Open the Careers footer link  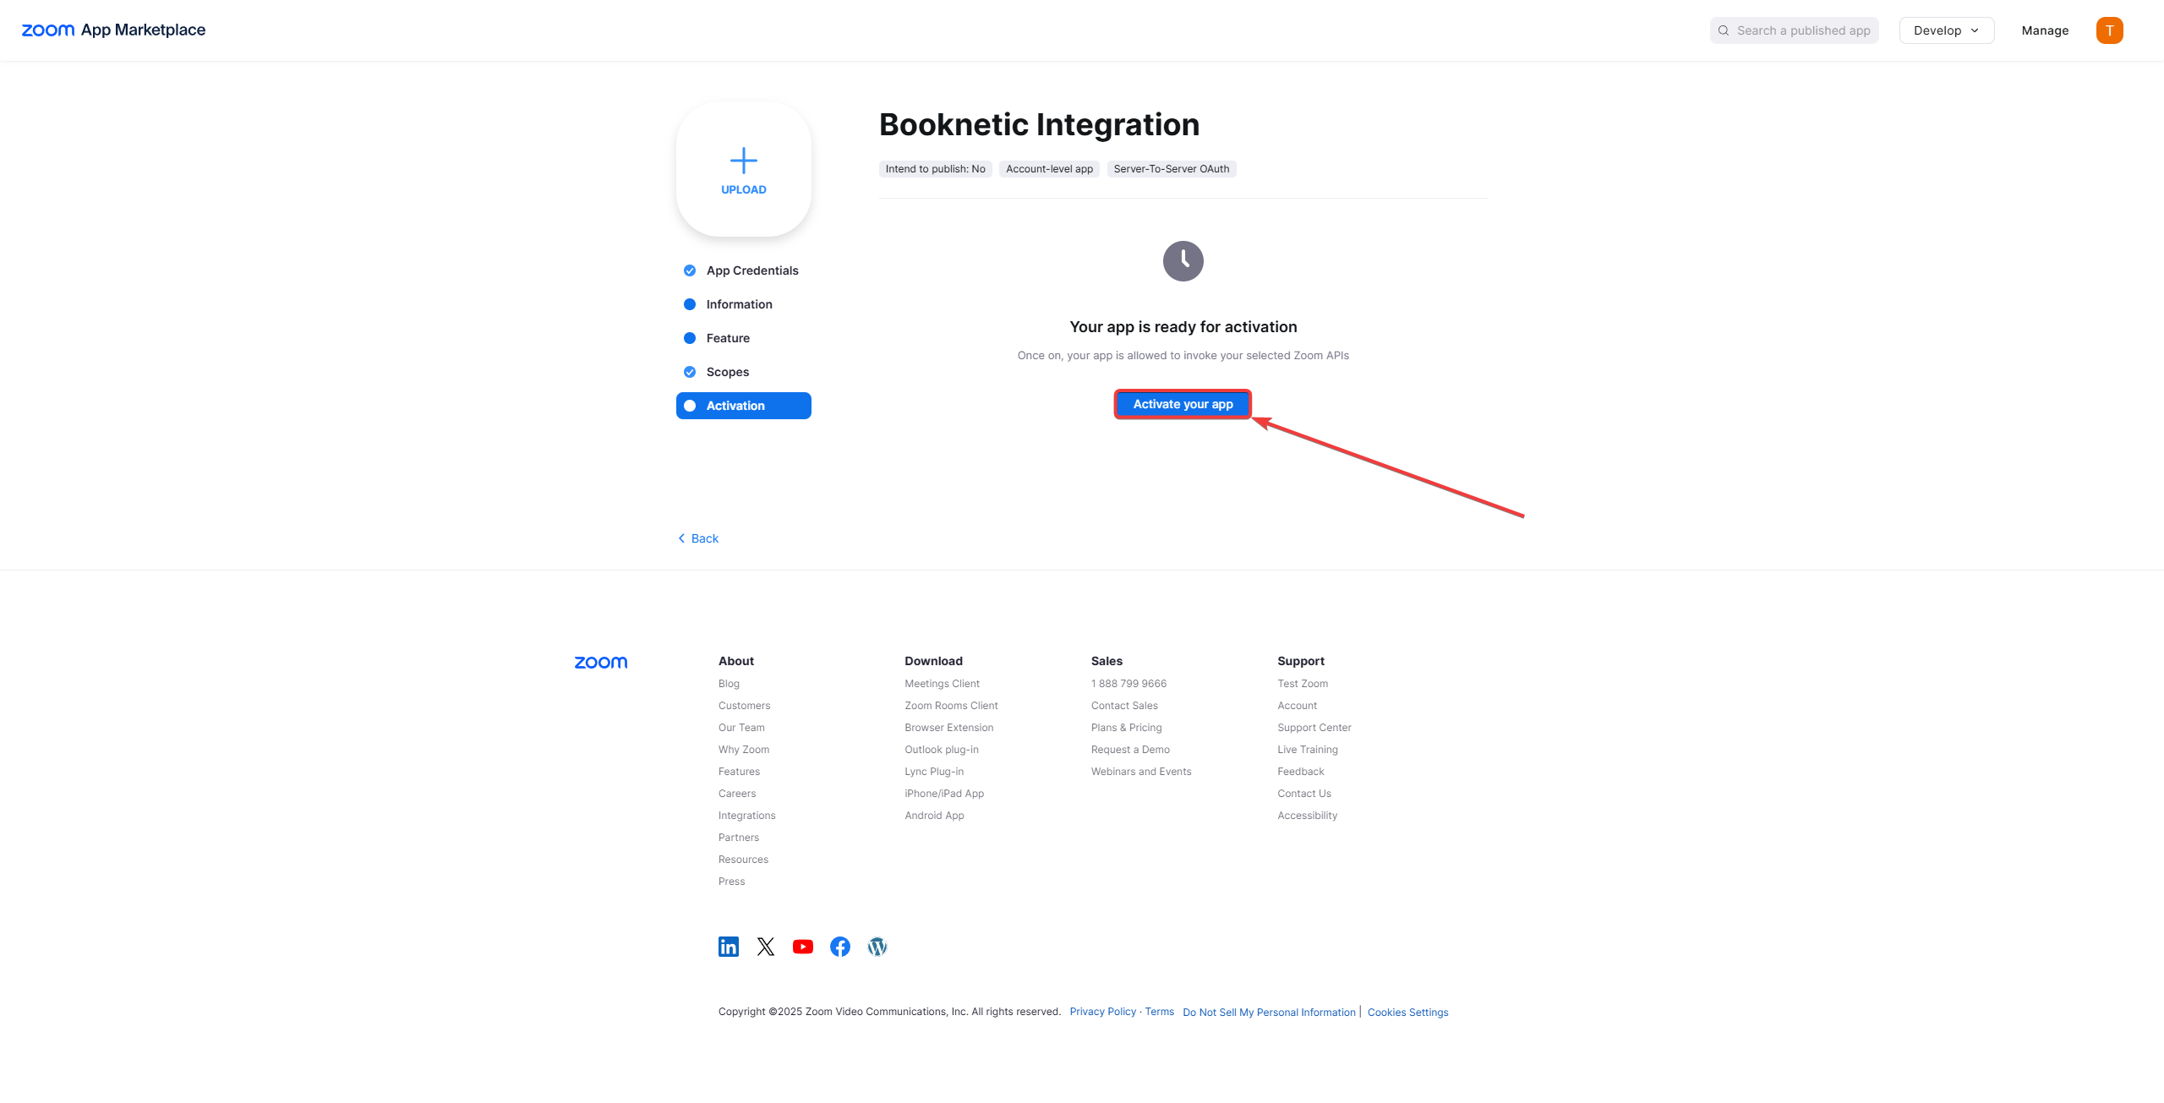pyautogui.click(x=737, y=794)
